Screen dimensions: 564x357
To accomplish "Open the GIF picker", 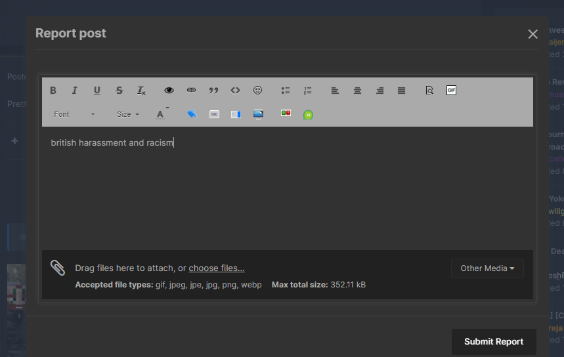I will (451, 91).
